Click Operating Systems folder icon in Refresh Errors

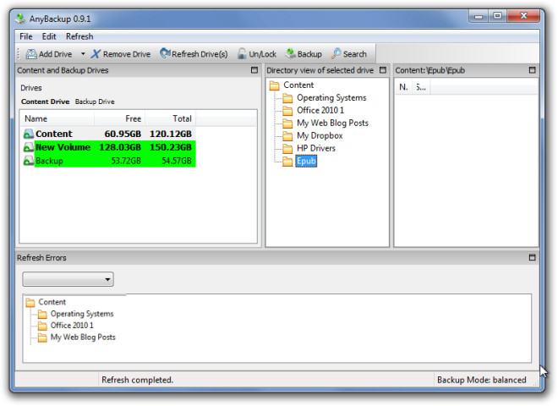pyautogui.click(x=42, y=314)
